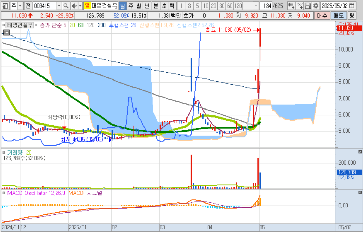Click the panel toggle icon at toolbar start

click(5, 5)
